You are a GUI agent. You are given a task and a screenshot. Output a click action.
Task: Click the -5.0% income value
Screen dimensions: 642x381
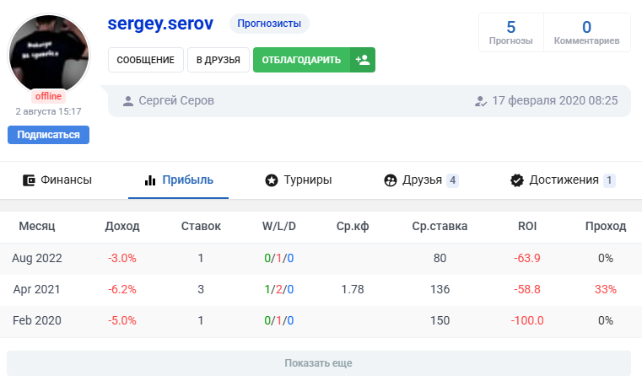coord(122,320)
